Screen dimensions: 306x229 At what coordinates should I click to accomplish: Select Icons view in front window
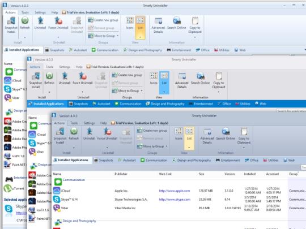pyautogui.click(x=178, y=134)
